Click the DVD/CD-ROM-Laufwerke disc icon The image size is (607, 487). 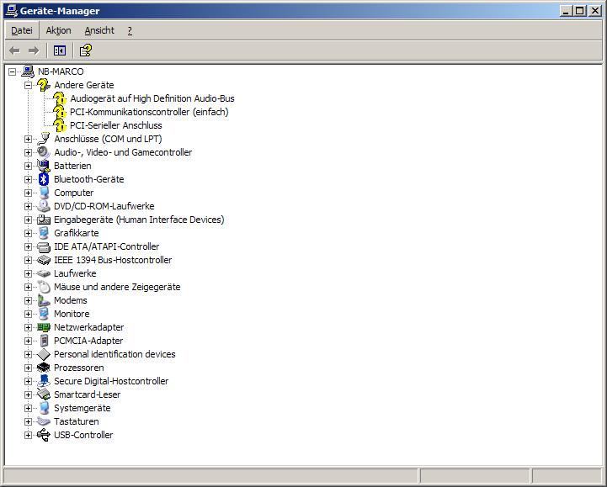pyautogui.click(x=44, y=206)
